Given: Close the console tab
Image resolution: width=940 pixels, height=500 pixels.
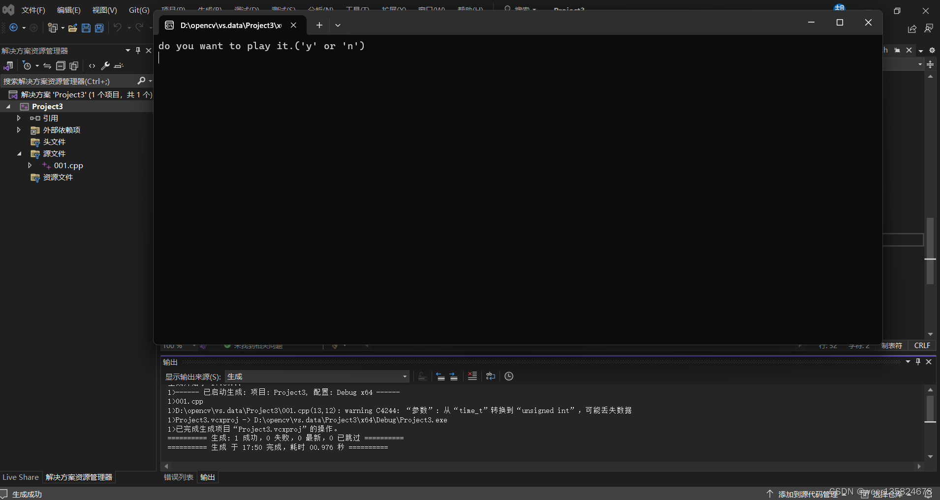Looking at the screenshot, I should (x=293, y=25).
